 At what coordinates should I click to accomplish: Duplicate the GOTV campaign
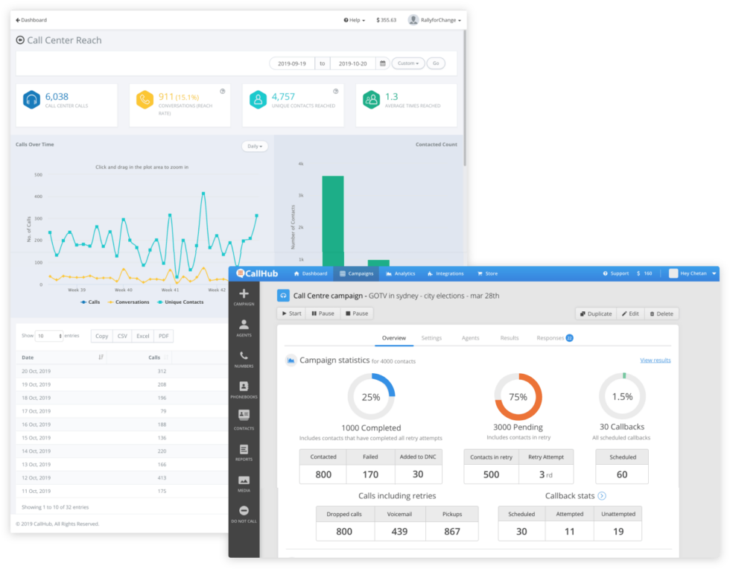click(595, 314)
